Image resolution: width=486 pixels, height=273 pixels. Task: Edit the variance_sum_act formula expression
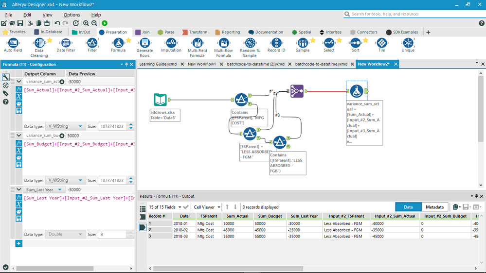tap(79, 103)
